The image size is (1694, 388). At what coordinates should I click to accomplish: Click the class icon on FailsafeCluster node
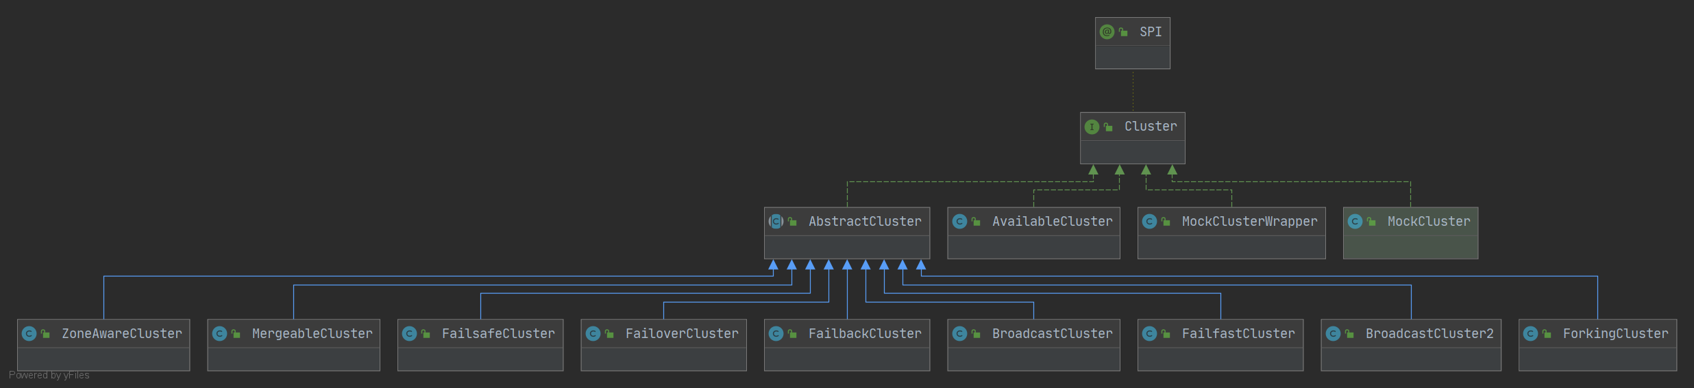(x=409, y=333)
